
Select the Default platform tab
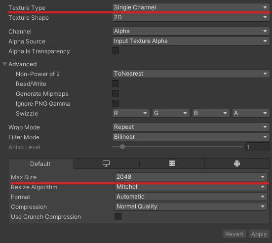point(41,163)
